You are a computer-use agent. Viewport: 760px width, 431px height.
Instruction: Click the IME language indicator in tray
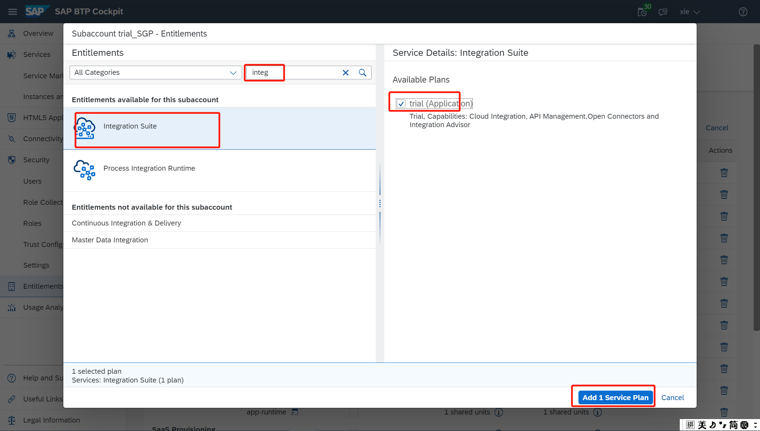click(702, 425)
